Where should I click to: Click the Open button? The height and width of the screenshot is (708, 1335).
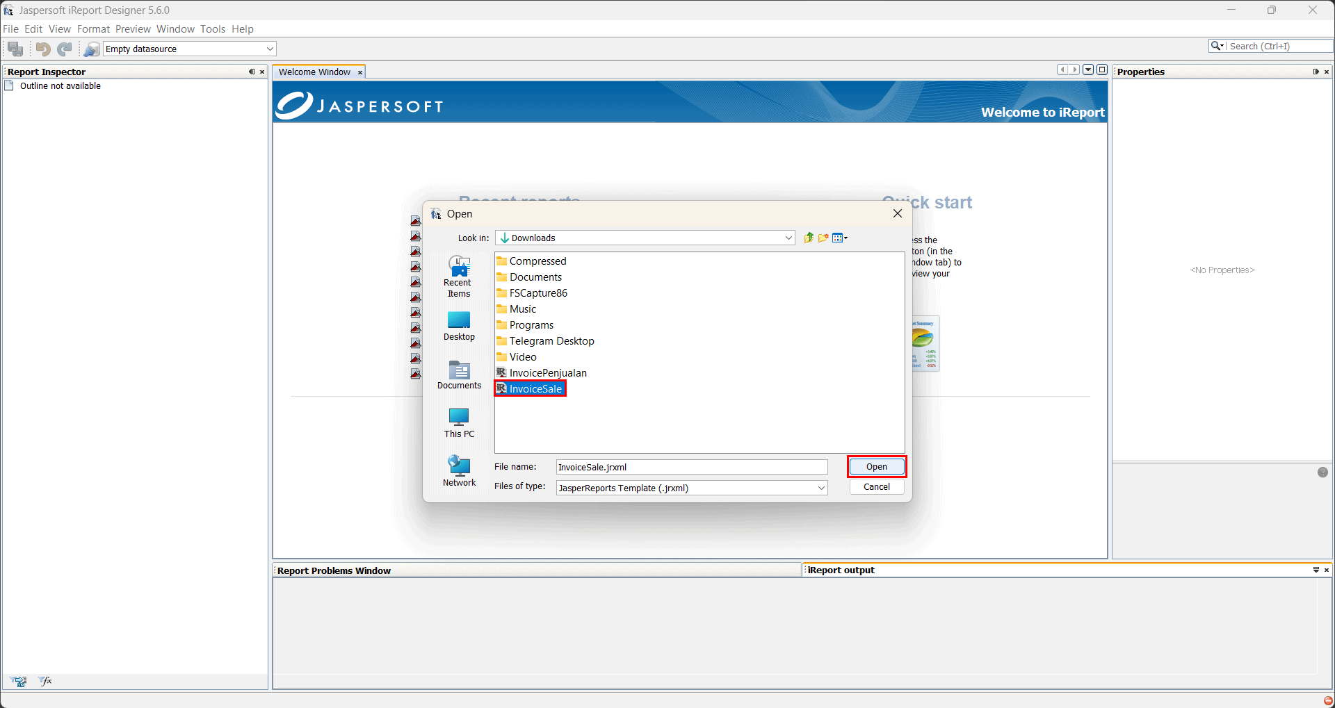coord(877,467)
